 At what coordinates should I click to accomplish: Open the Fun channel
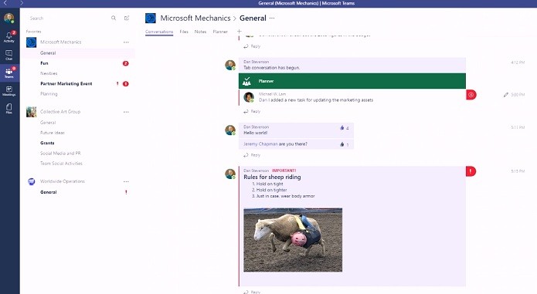[44, 63]
